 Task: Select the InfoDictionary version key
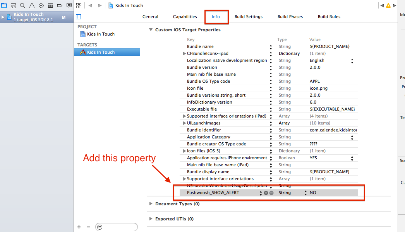coord(209,102)
